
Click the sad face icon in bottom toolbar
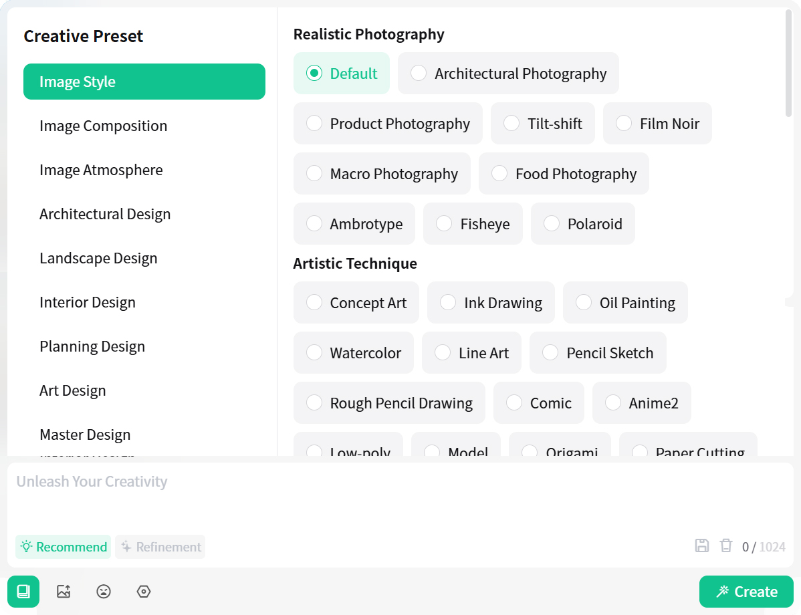[x=104, y=592]
